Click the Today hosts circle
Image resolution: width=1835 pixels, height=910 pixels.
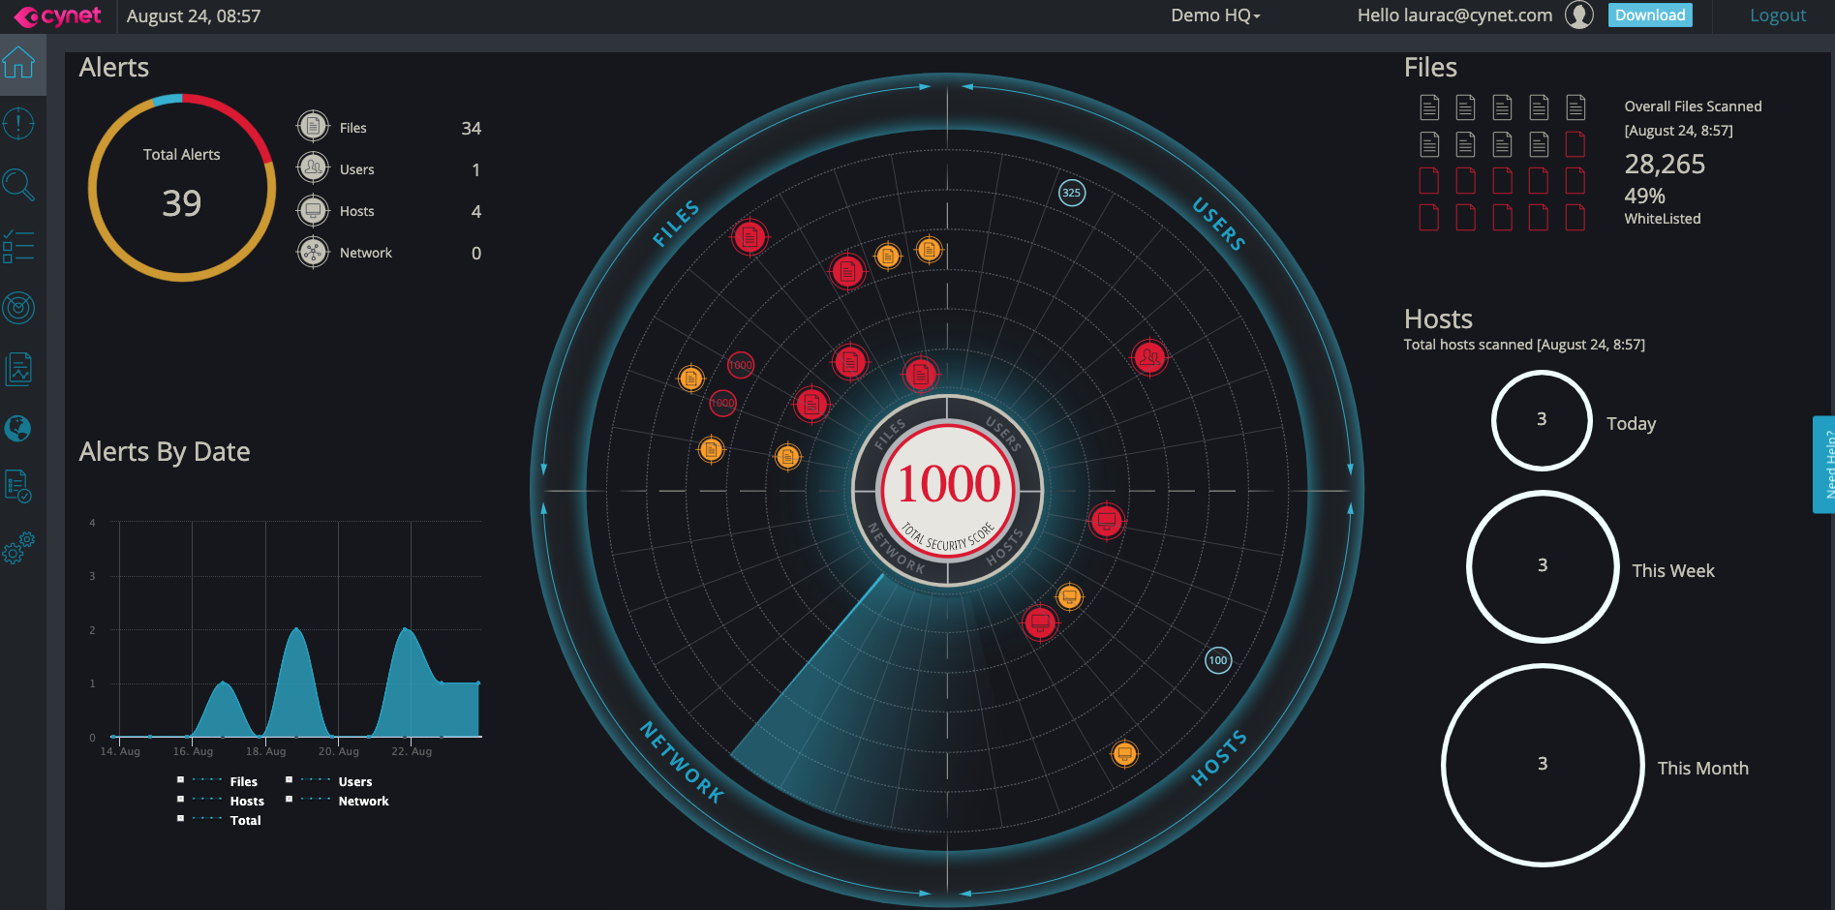pyautogui.click(x=1542, y=420)
